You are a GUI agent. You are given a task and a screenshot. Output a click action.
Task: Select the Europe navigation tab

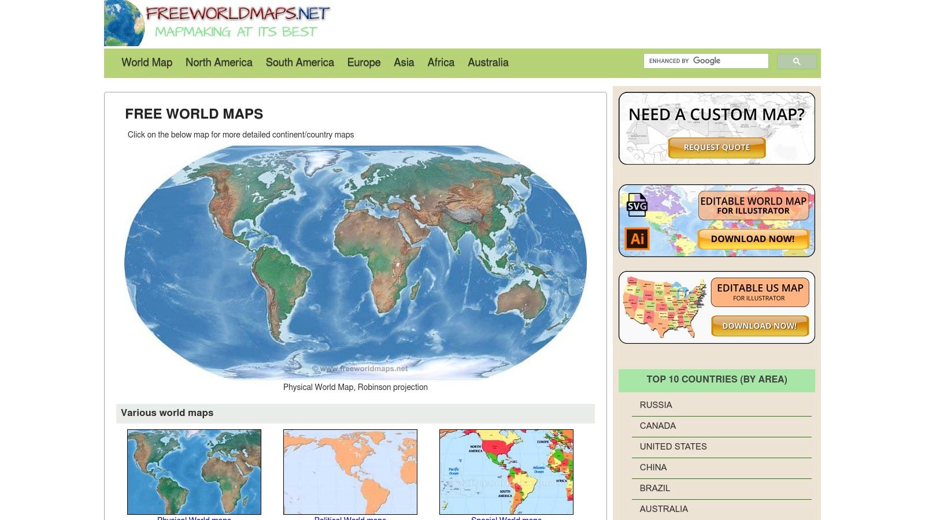[363, 62]
